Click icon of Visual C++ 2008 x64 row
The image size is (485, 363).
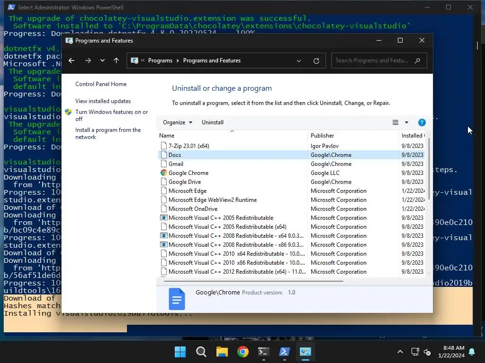point(163,235)
